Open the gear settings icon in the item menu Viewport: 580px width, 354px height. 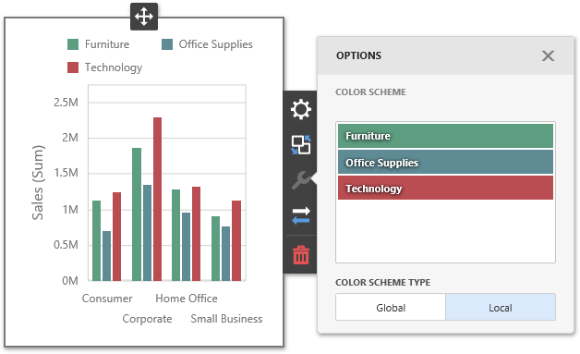[x=301, y=109]
